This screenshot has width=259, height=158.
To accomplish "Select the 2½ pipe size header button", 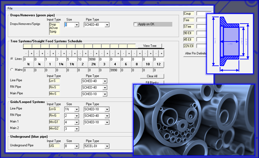I will click(x=93, y=64).
